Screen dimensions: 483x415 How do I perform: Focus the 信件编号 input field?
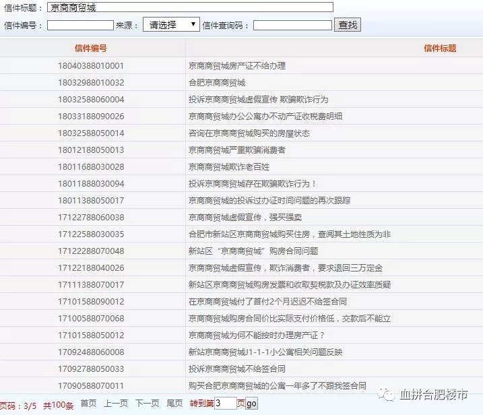[x=80, y=25]
